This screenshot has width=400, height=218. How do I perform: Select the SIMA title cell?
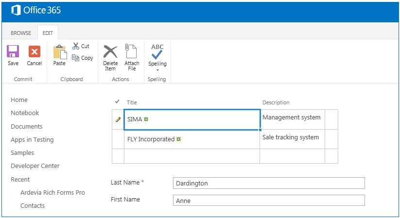point(192,119)
